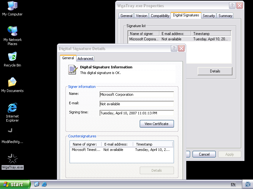Screen dimensions: 253x189
Task: Click Timestamp column header in Signature list
Action: coord(211,34)
